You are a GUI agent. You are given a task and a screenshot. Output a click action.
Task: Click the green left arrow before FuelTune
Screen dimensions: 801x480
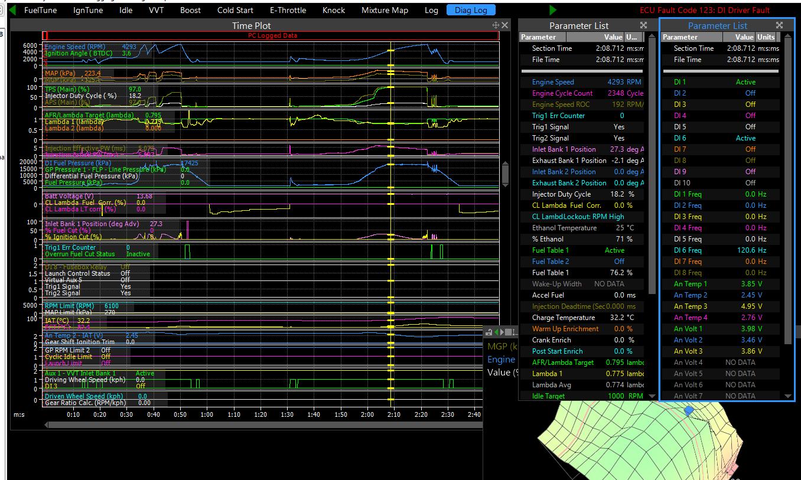tap(13, 10)
